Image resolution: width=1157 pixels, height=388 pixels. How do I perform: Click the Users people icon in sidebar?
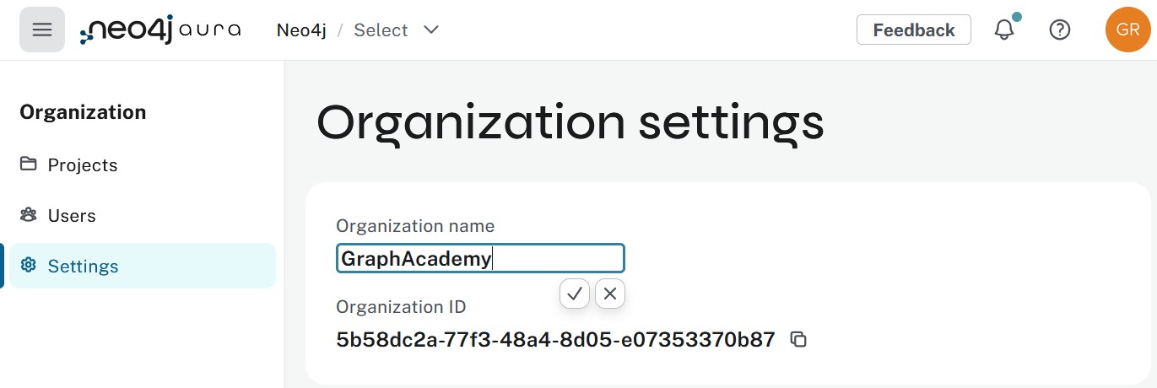(x=29, y=215)
